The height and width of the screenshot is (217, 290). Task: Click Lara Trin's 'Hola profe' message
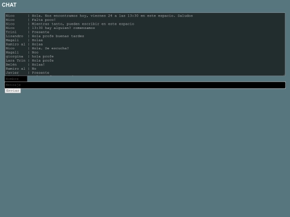[x=43, y=61]
